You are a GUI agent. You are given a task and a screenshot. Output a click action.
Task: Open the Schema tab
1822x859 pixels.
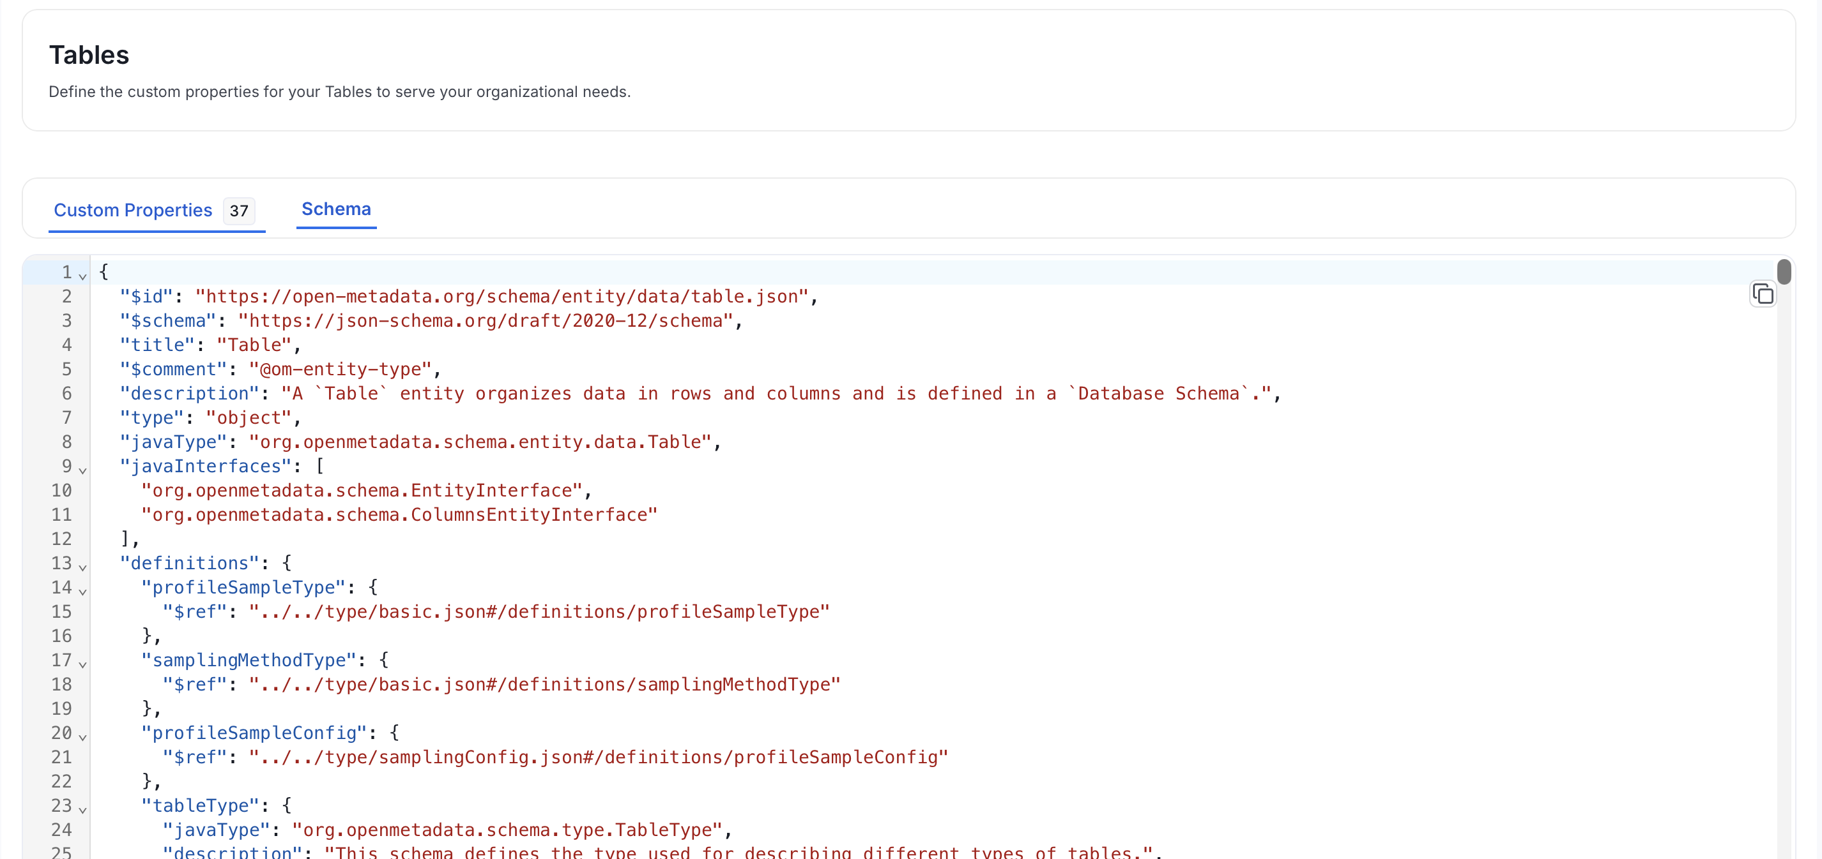point(336,209)
